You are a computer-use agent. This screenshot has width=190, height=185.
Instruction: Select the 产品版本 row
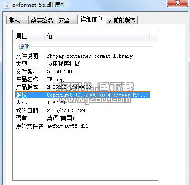[82, 87]
